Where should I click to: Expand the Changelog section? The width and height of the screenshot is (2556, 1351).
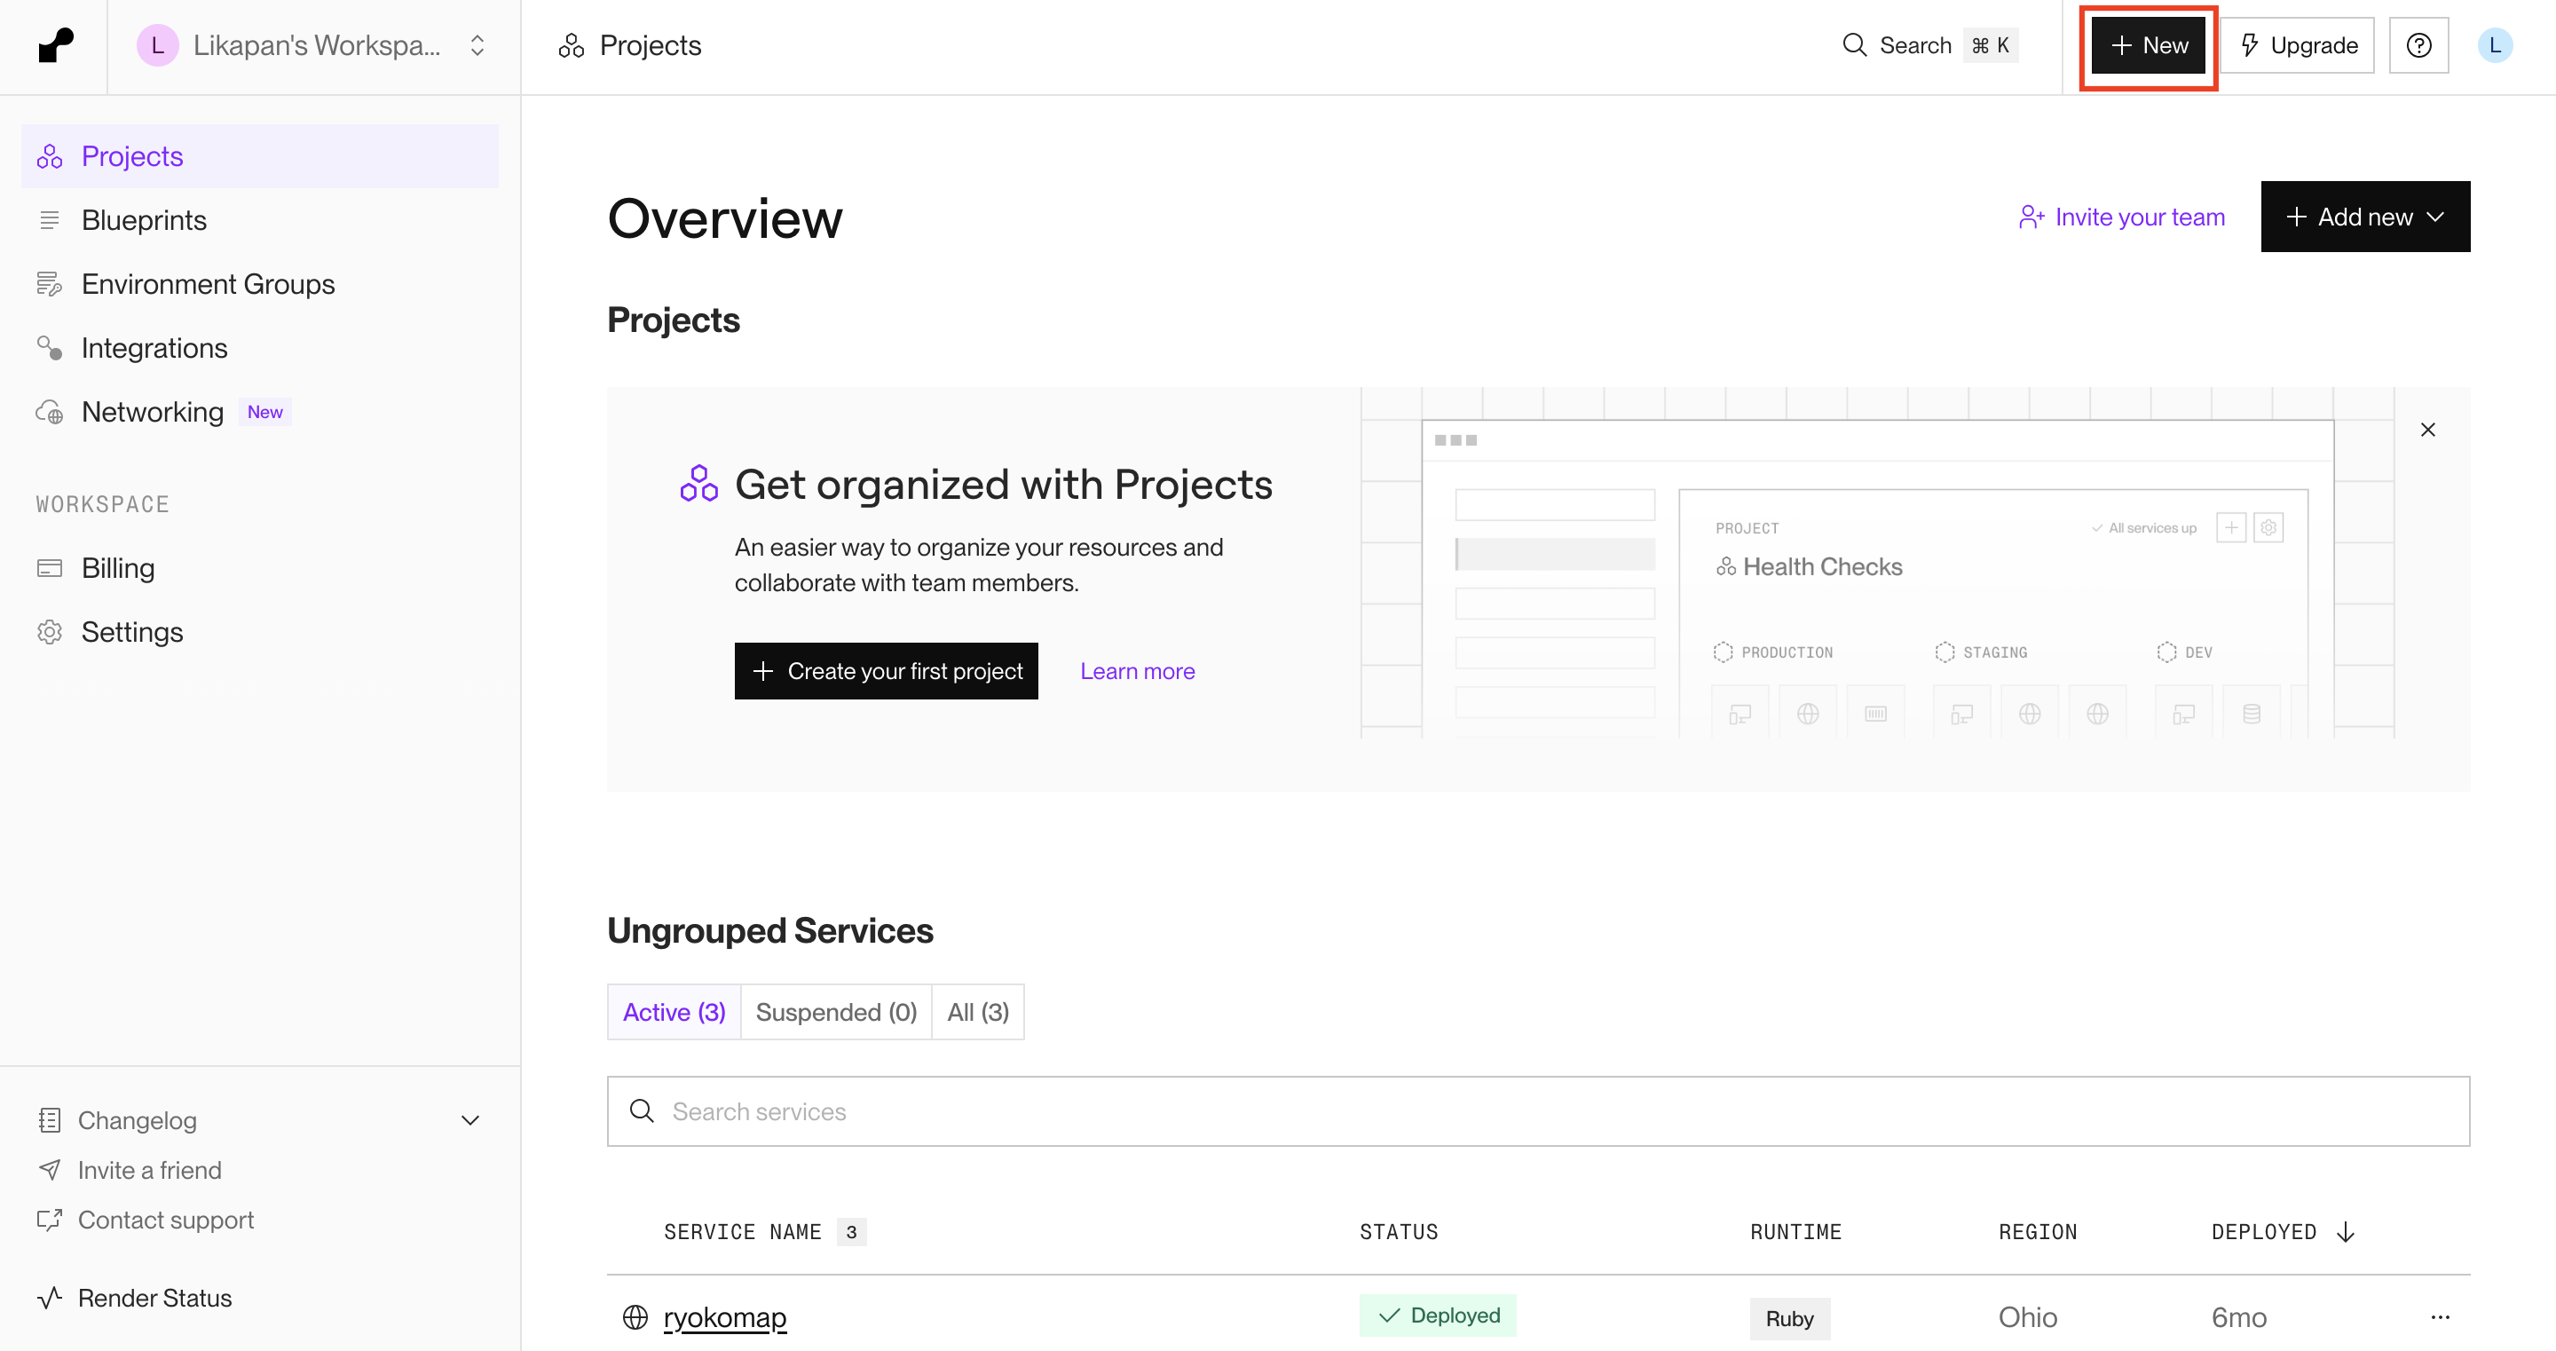(469, 1121)
